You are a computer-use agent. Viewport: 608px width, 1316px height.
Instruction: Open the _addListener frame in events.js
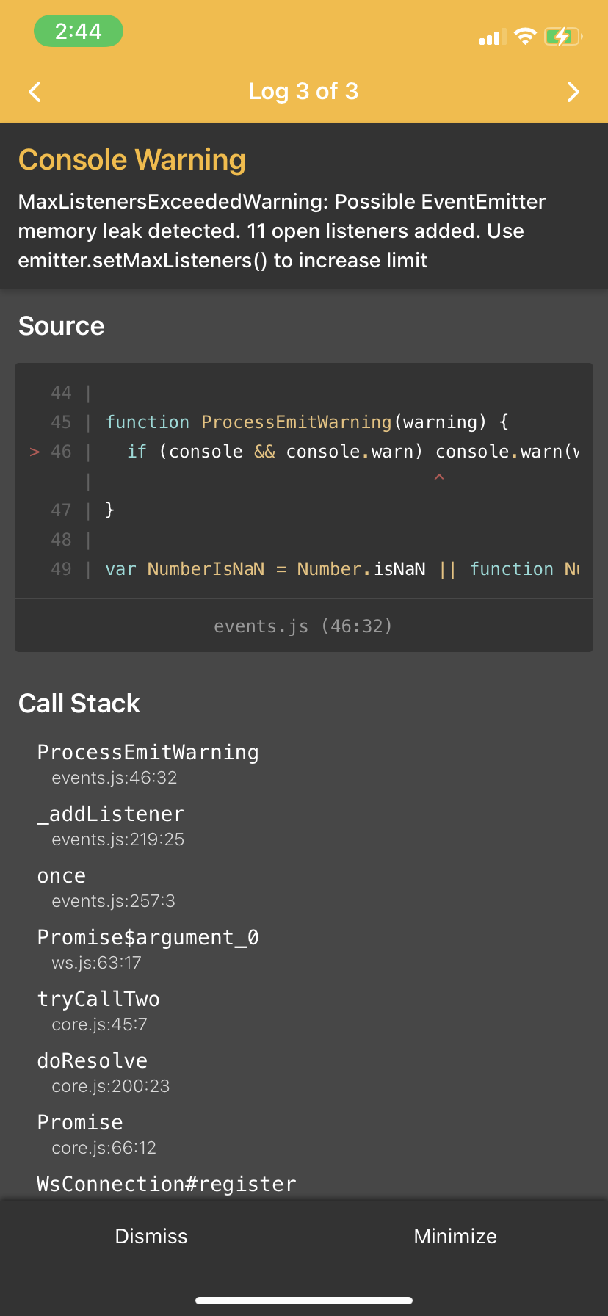click(x=111, y=814)
